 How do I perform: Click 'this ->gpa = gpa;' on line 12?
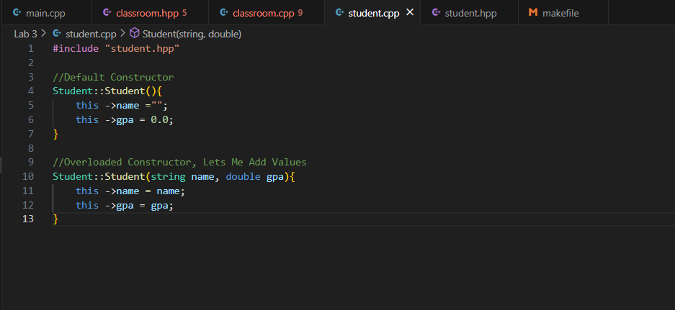pyautogui.click(x=125, y=205)
